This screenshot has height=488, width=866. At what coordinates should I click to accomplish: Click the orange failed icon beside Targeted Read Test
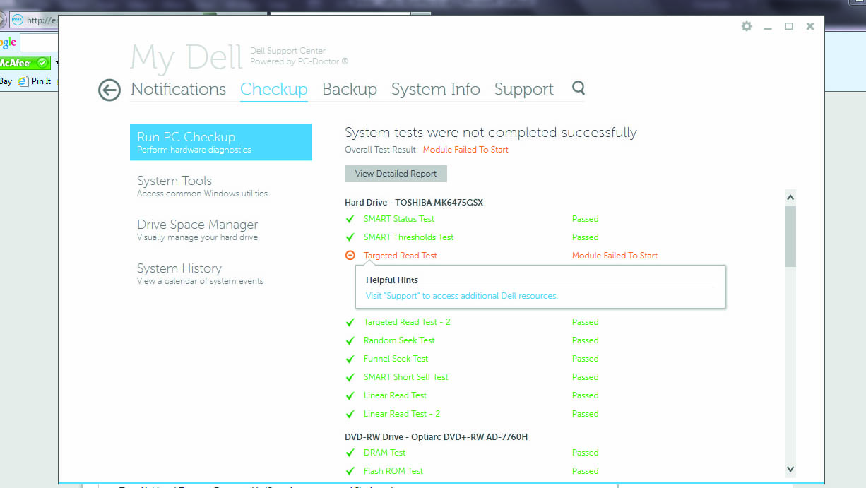pyautogui.click(x=350, y=256)
